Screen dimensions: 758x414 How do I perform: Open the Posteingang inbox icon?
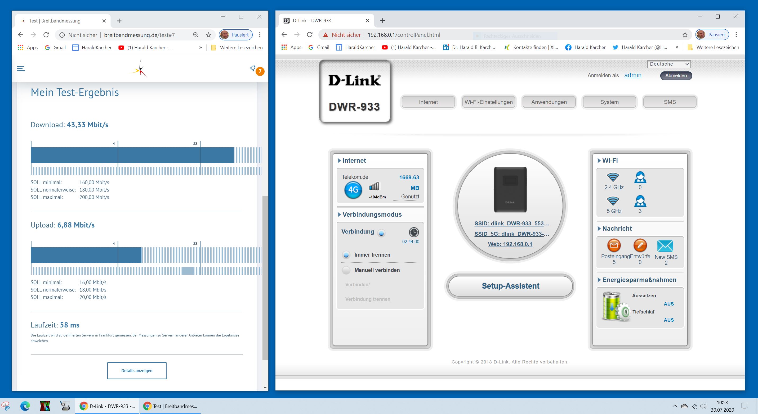point(614,245)
